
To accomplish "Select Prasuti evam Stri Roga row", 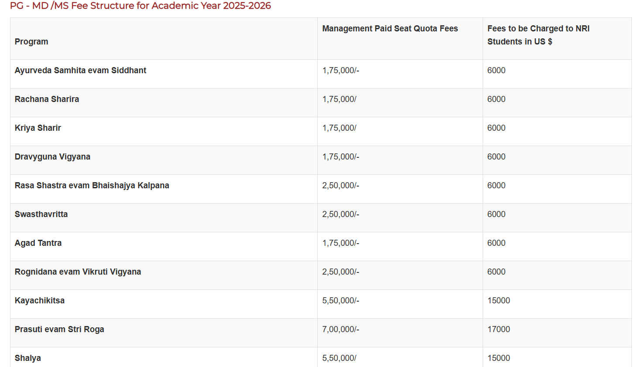I will (59, 330).
